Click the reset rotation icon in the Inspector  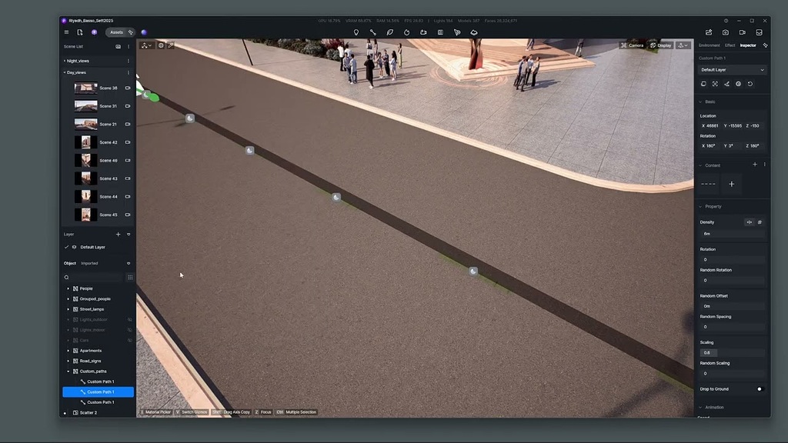click(x=749, y=83)
